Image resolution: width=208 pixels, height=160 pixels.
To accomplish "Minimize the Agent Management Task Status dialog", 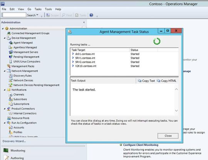I will point(161,31).
